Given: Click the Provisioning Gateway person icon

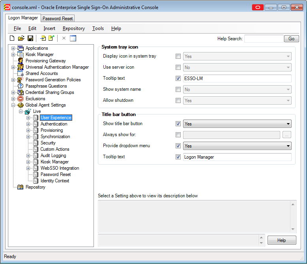Looking at the screenshot, I should pos(21,61).
